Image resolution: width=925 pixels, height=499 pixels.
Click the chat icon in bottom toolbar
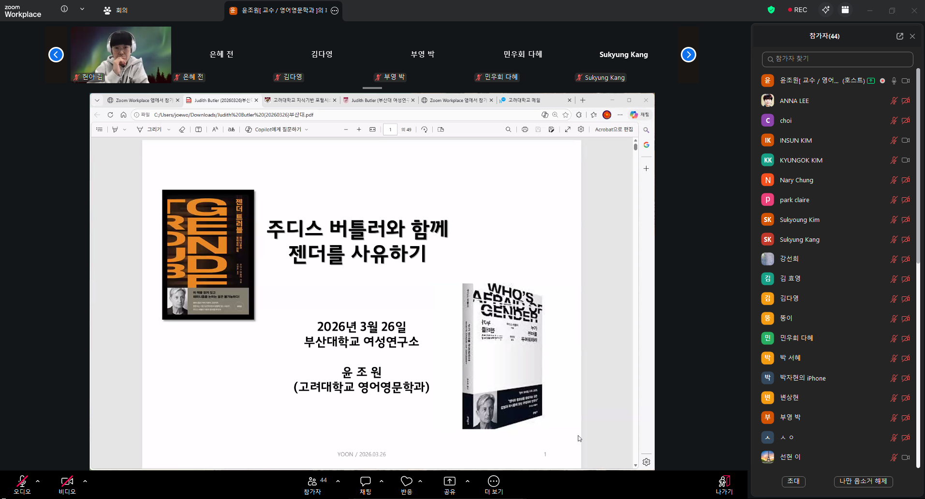coord(365,481)
